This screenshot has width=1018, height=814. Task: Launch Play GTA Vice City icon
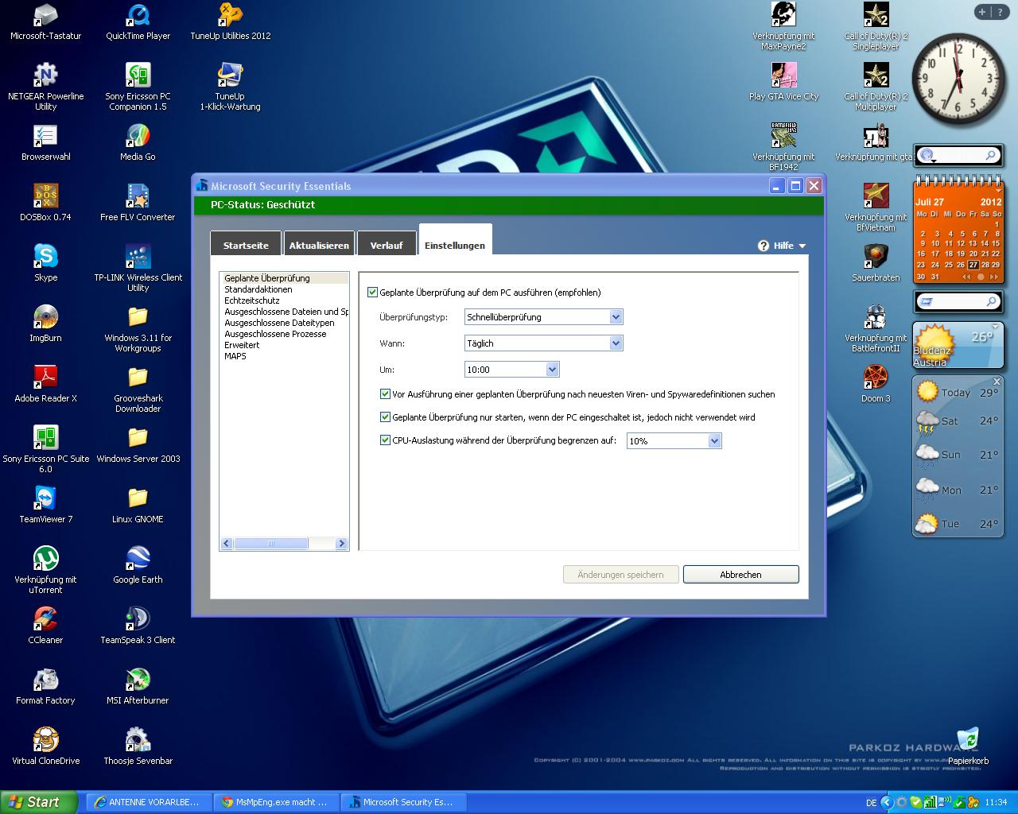point(783,76)
